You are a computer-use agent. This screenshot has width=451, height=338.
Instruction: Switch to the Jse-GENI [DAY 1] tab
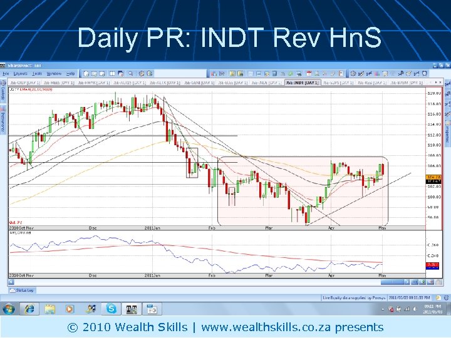[x=199, y=83]
